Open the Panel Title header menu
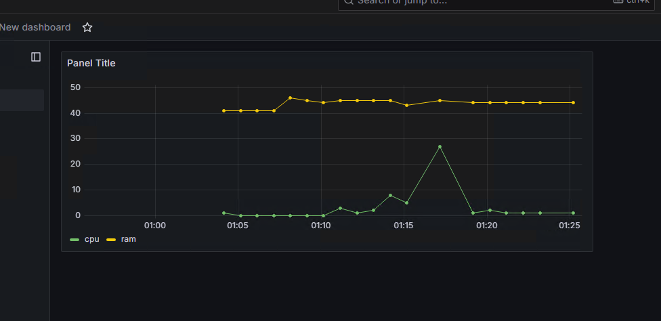Viewport: 661px width, 321px height. [91, 63]
